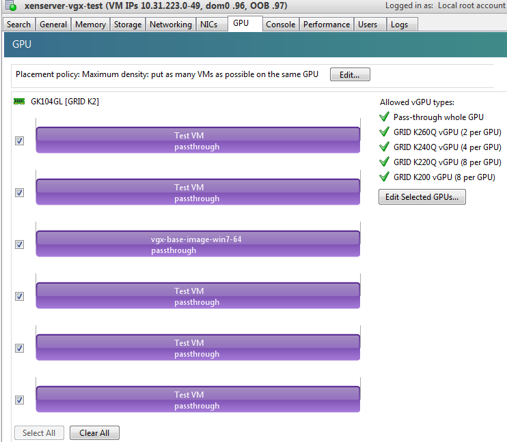Click the Clear All button

point(94,433)
